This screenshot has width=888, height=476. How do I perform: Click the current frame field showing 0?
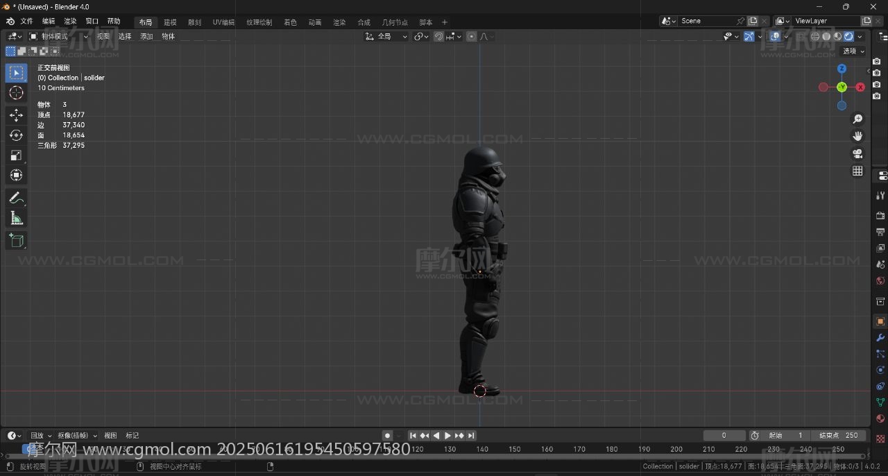click(724, 436)
